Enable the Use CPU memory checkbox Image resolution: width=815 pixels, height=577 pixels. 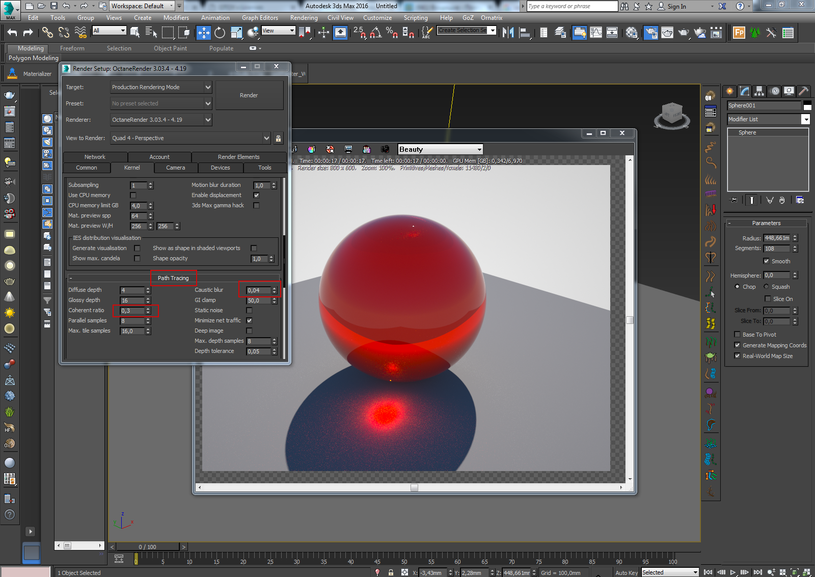(133, 195)
